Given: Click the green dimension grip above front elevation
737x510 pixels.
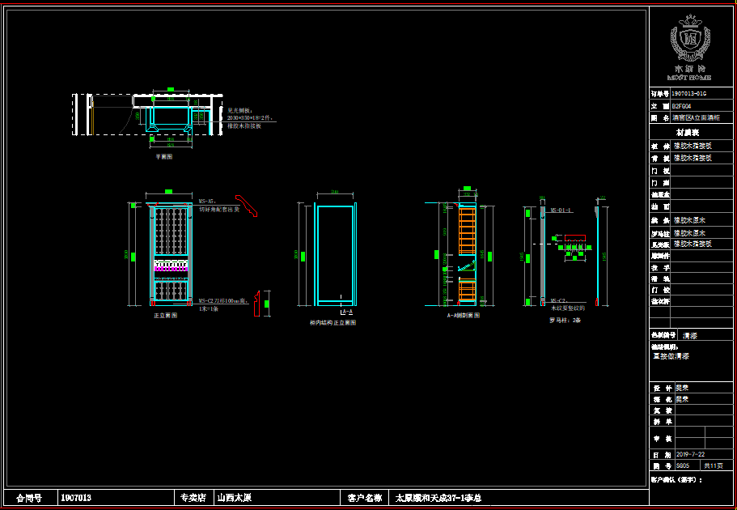Looking at the screenshot, I should [x=168, y=192].
